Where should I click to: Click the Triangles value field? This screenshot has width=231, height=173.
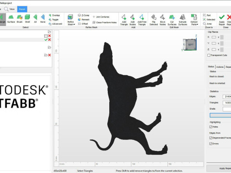tap(227, 103)
